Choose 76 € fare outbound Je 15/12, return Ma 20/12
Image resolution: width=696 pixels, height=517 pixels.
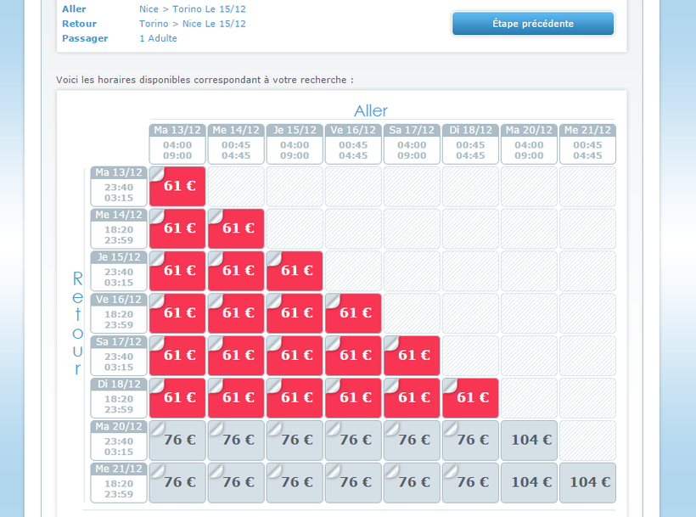[295, 440]
